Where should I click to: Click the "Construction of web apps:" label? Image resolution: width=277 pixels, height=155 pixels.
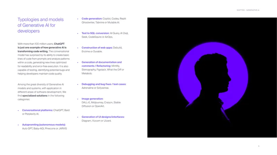pyautogui.click(x=97, y=48)
